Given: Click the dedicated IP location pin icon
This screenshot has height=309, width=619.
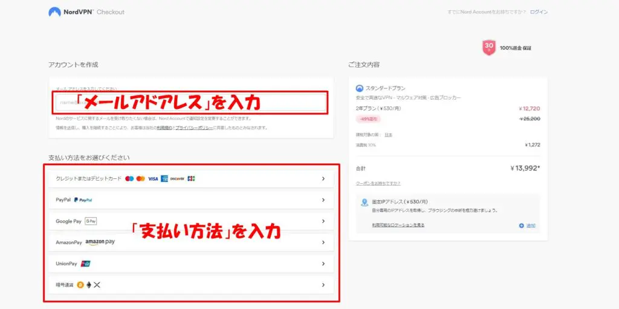Looking at the screenshot, I should (365, 203).
